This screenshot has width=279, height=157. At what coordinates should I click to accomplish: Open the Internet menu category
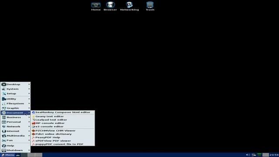coord(16,131)
